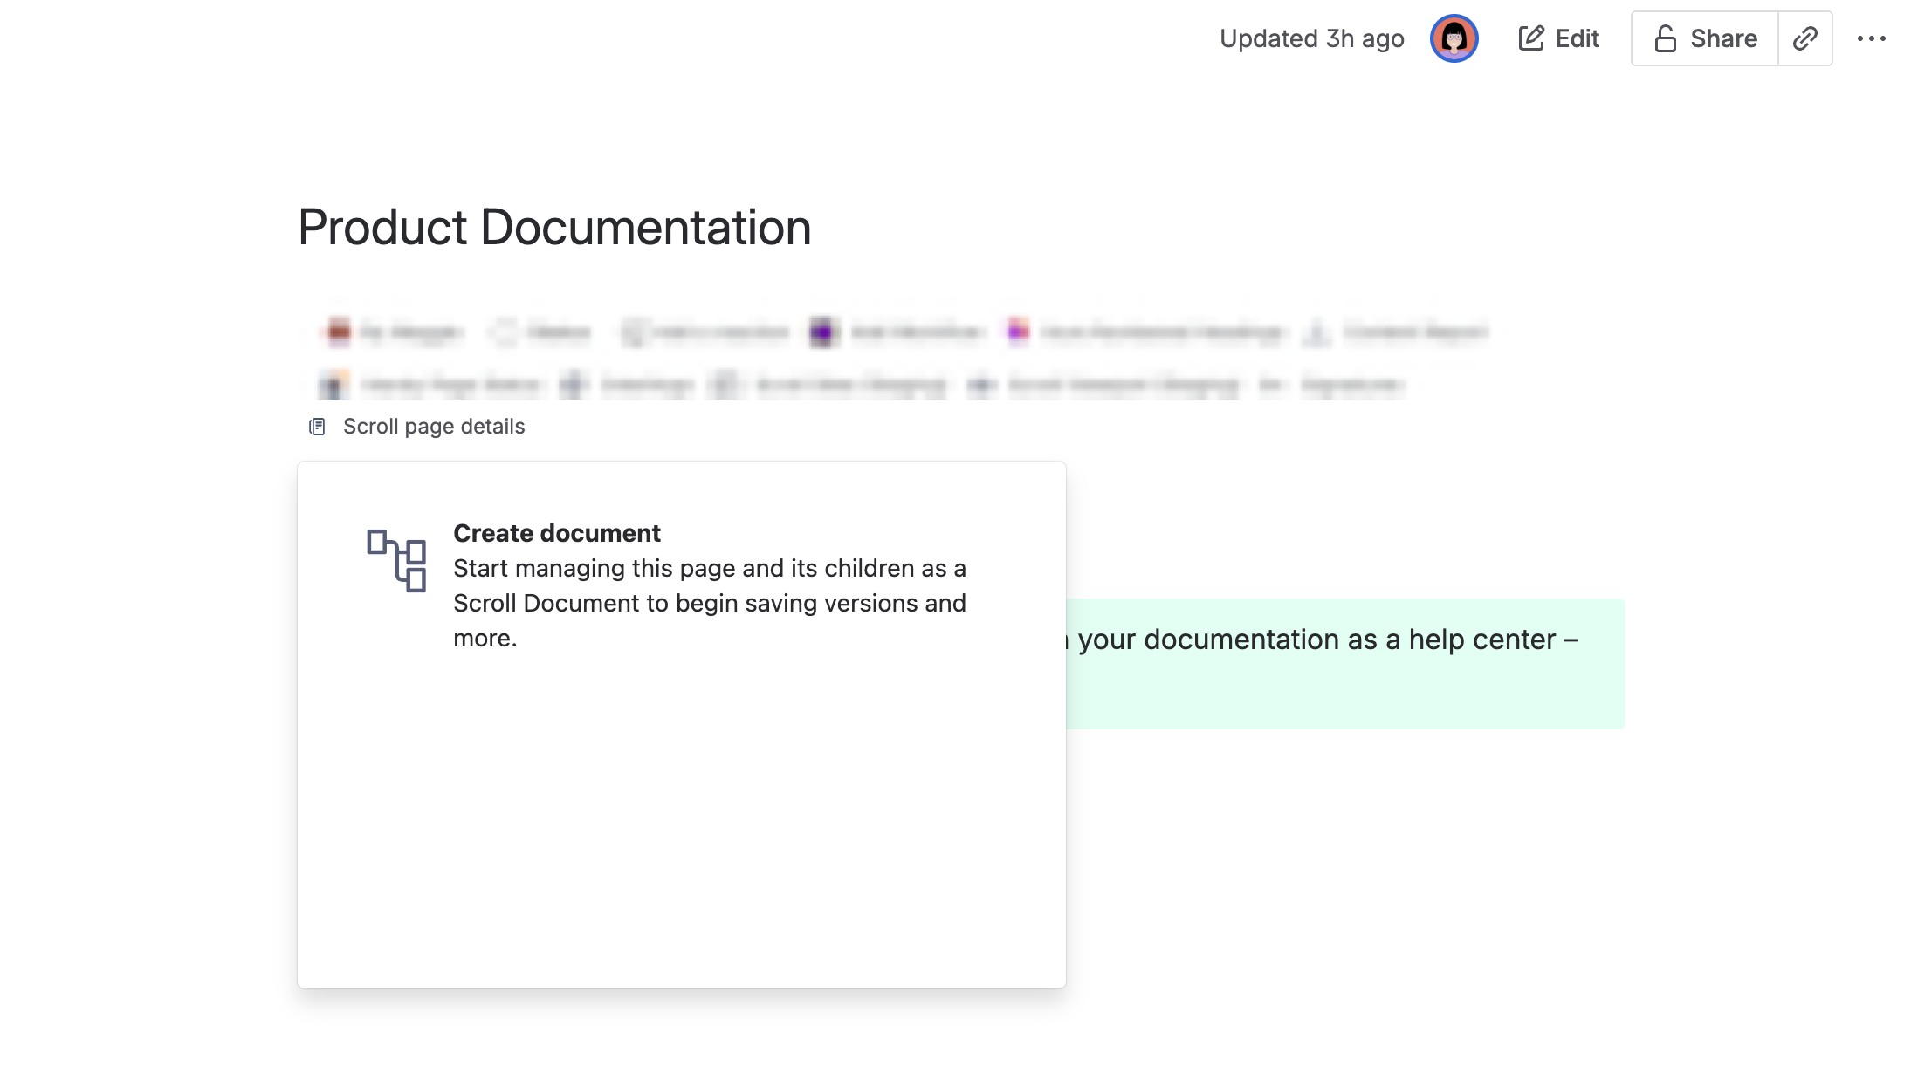Click the Create document heading
This screenshot has width=1911, height=1074.
point(557,532)
